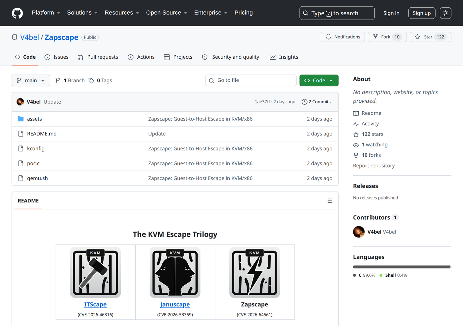Image resolution: width=463 pixels, height=326 pixels.
Task: Expand the Solutions menu
Action: click(82, 13)
